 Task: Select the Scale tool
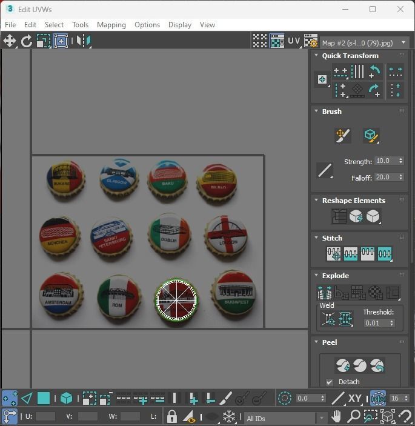point(44,41)
